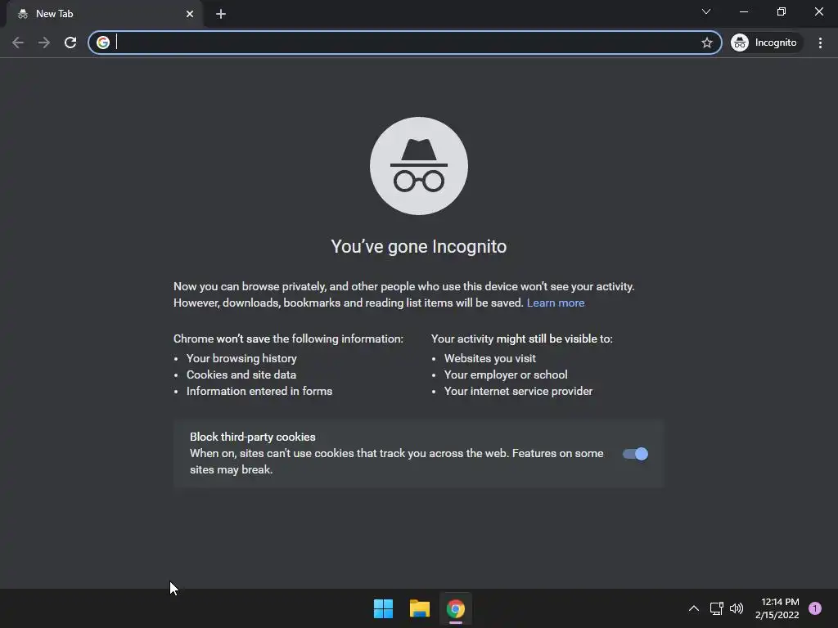Screen dimensions: 838x628
Task: Open the tab search dropdown arrow
Action: (x=706, y=11)
